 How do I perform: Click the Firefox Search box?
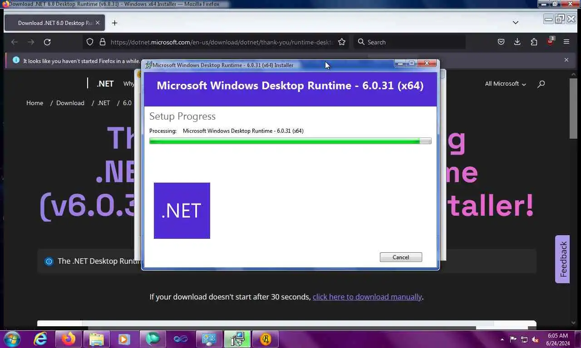(409, 42)
